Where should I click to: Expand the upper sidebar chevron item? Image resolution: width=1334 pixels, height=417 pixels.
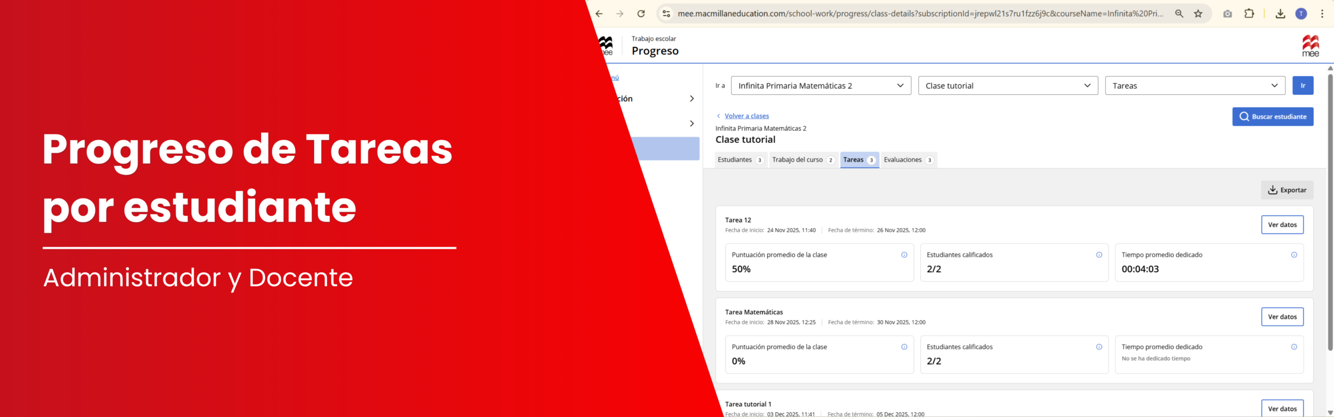click(691, 99)
